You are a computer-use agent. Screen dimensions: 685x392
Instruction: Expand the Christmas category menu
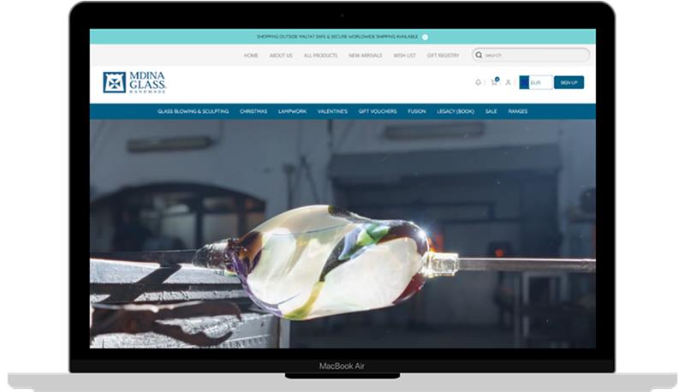tap(253, 111)
